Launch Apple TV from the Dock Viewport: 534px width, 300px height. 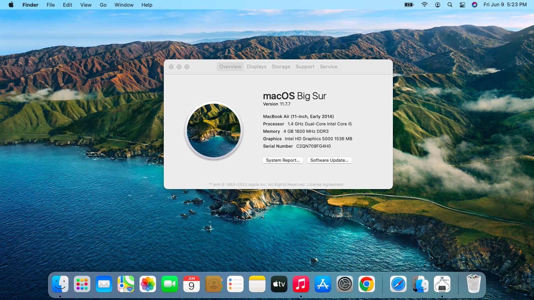tap(279, 284)
